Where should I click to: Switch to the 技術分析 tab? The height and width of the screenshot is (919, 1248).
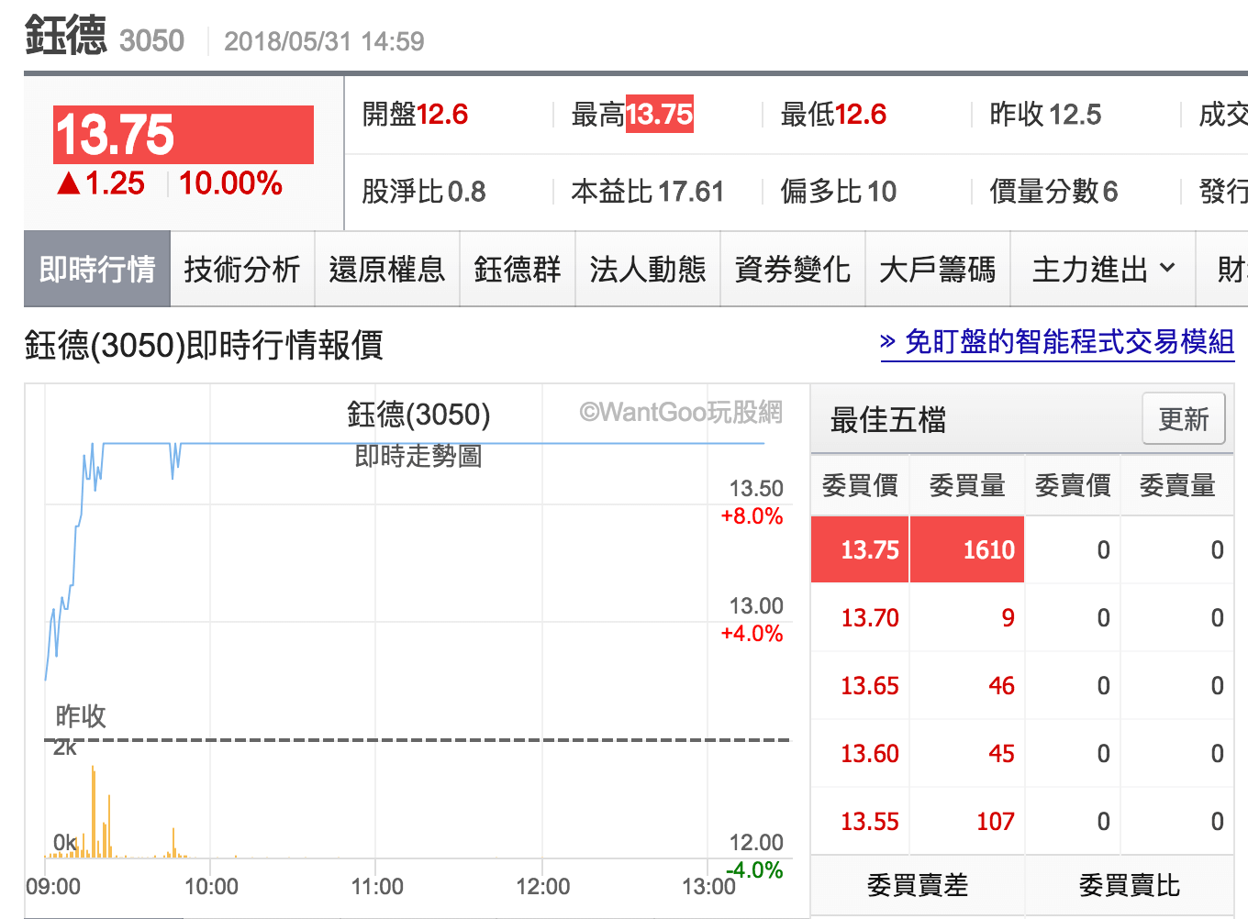242,269
